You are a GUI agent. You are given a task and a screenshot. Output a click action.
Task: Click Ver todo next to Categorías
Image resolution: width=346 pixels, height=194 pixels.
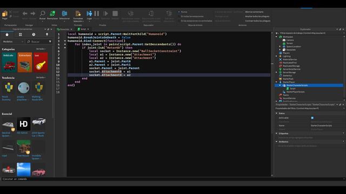[41, 49]
